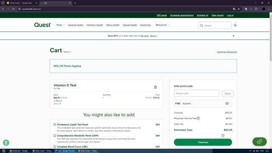Close the Save 20% banner

(x=233, y=36)
